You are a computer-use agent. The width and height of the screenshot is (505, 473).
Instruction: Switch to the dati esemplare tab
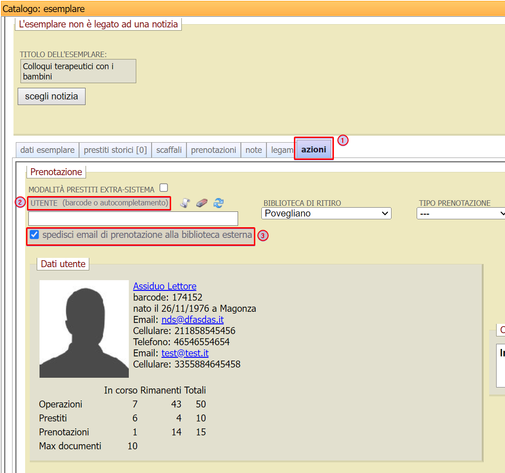click(x=47, y=150)
